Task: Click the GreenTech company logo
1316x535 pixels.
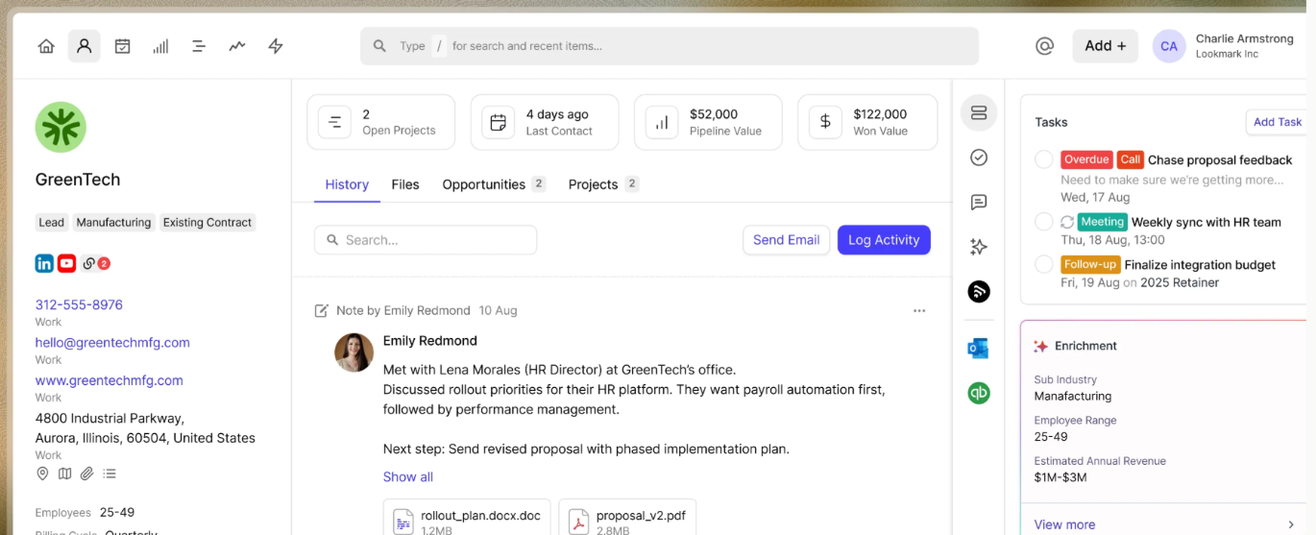Action: [x=61, y=127]
